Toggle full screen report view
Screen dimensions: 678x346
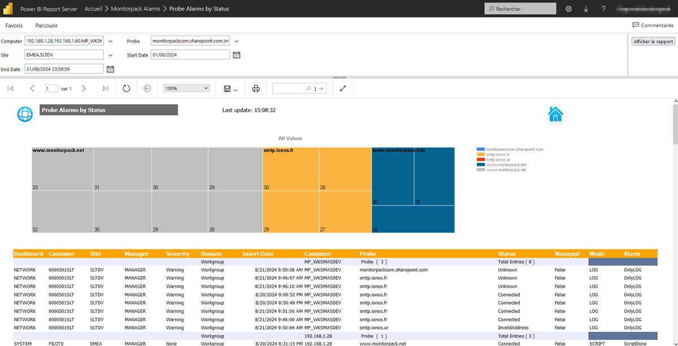pos(342,89)
